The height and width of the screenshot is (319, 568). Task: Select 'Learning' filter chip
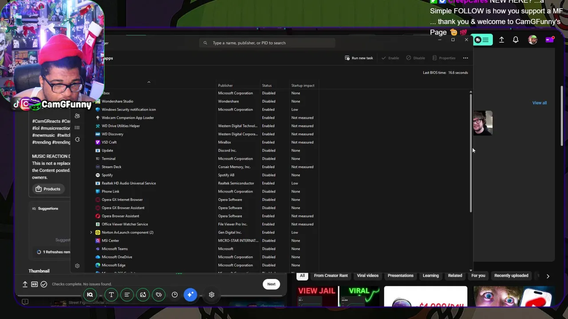click(430, 276)
